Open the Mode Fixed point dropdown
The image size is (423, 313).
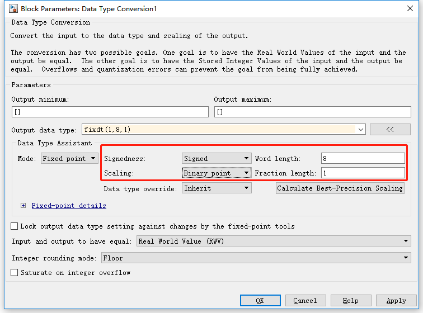69,158
